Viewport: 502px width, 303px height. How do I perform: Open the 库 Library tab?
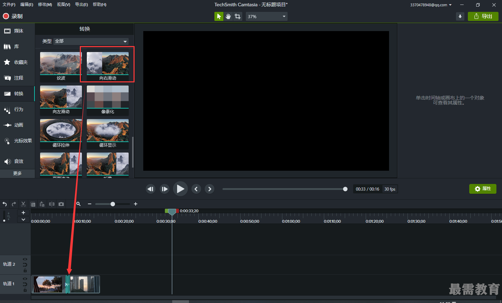pyautogui.click(x=17, y=46)
